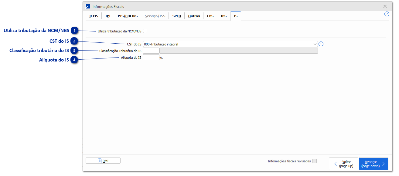The height and width of the screenshot is (176, 399).
Task: Switch to the CBS tab
Action: click(210, 16)
